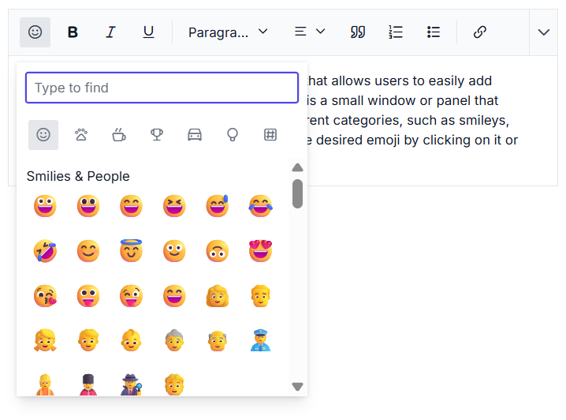Switch to the Activities trophy category
566x420 pixels.
pos(157,135)
